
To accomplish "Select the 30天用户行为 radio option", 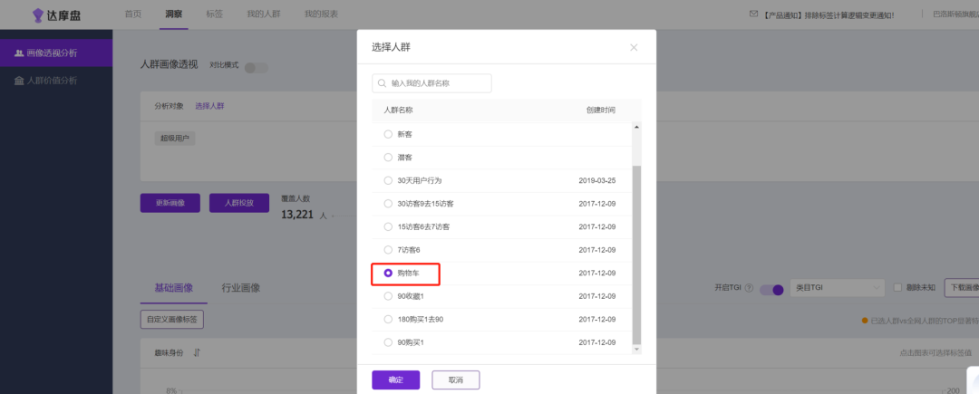I will coord(389,180).
